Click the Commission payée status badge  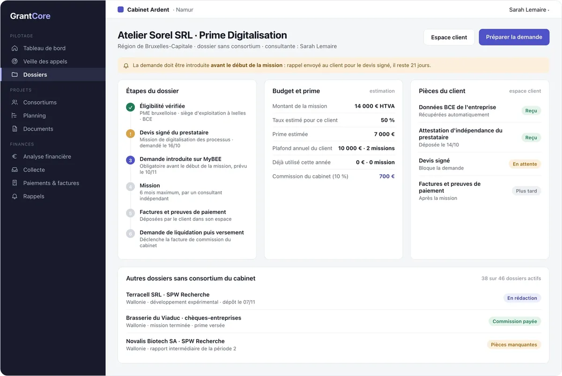click(x=515, y=321)
